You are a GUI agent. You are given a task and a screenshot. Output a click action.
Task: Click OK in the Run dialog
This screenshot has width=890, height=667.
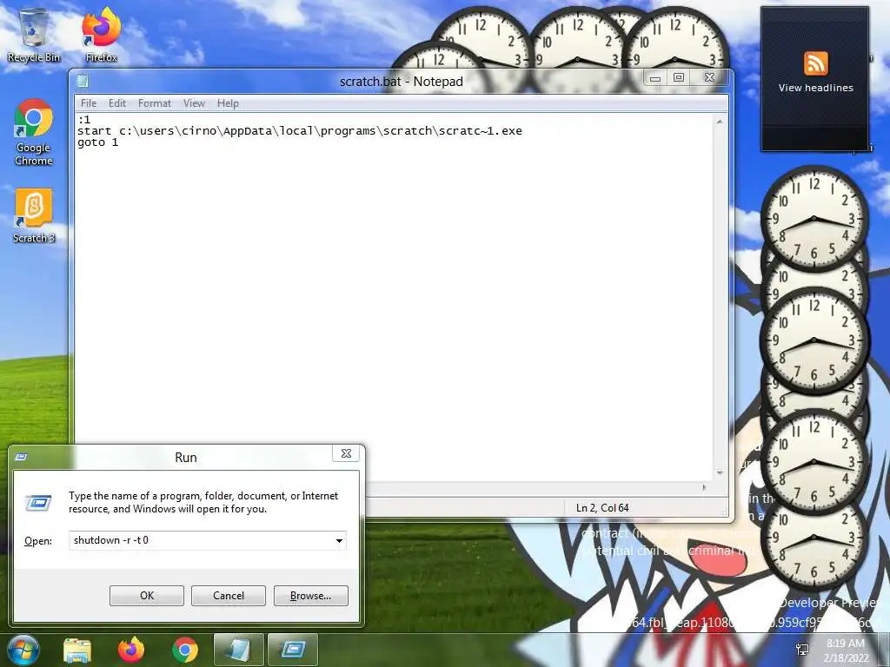(x=146, y=596)
